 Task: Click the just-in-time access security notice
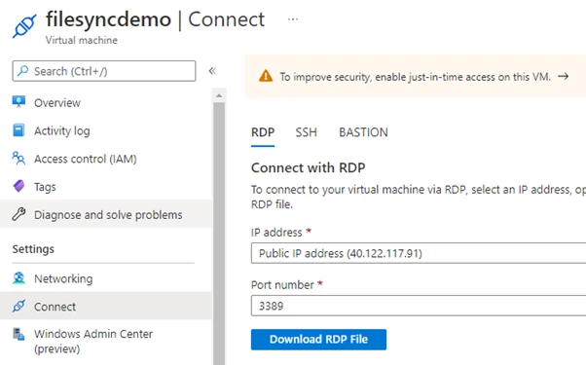click(x=416, y=76)
